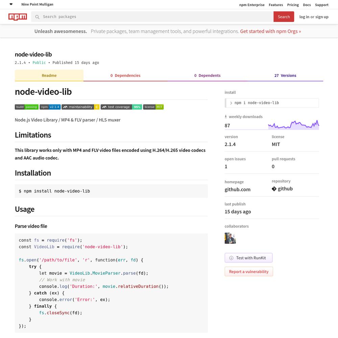Click the git repository diamond icon
Viewport: 338px width, 338px height.
[x=274, y=189]
